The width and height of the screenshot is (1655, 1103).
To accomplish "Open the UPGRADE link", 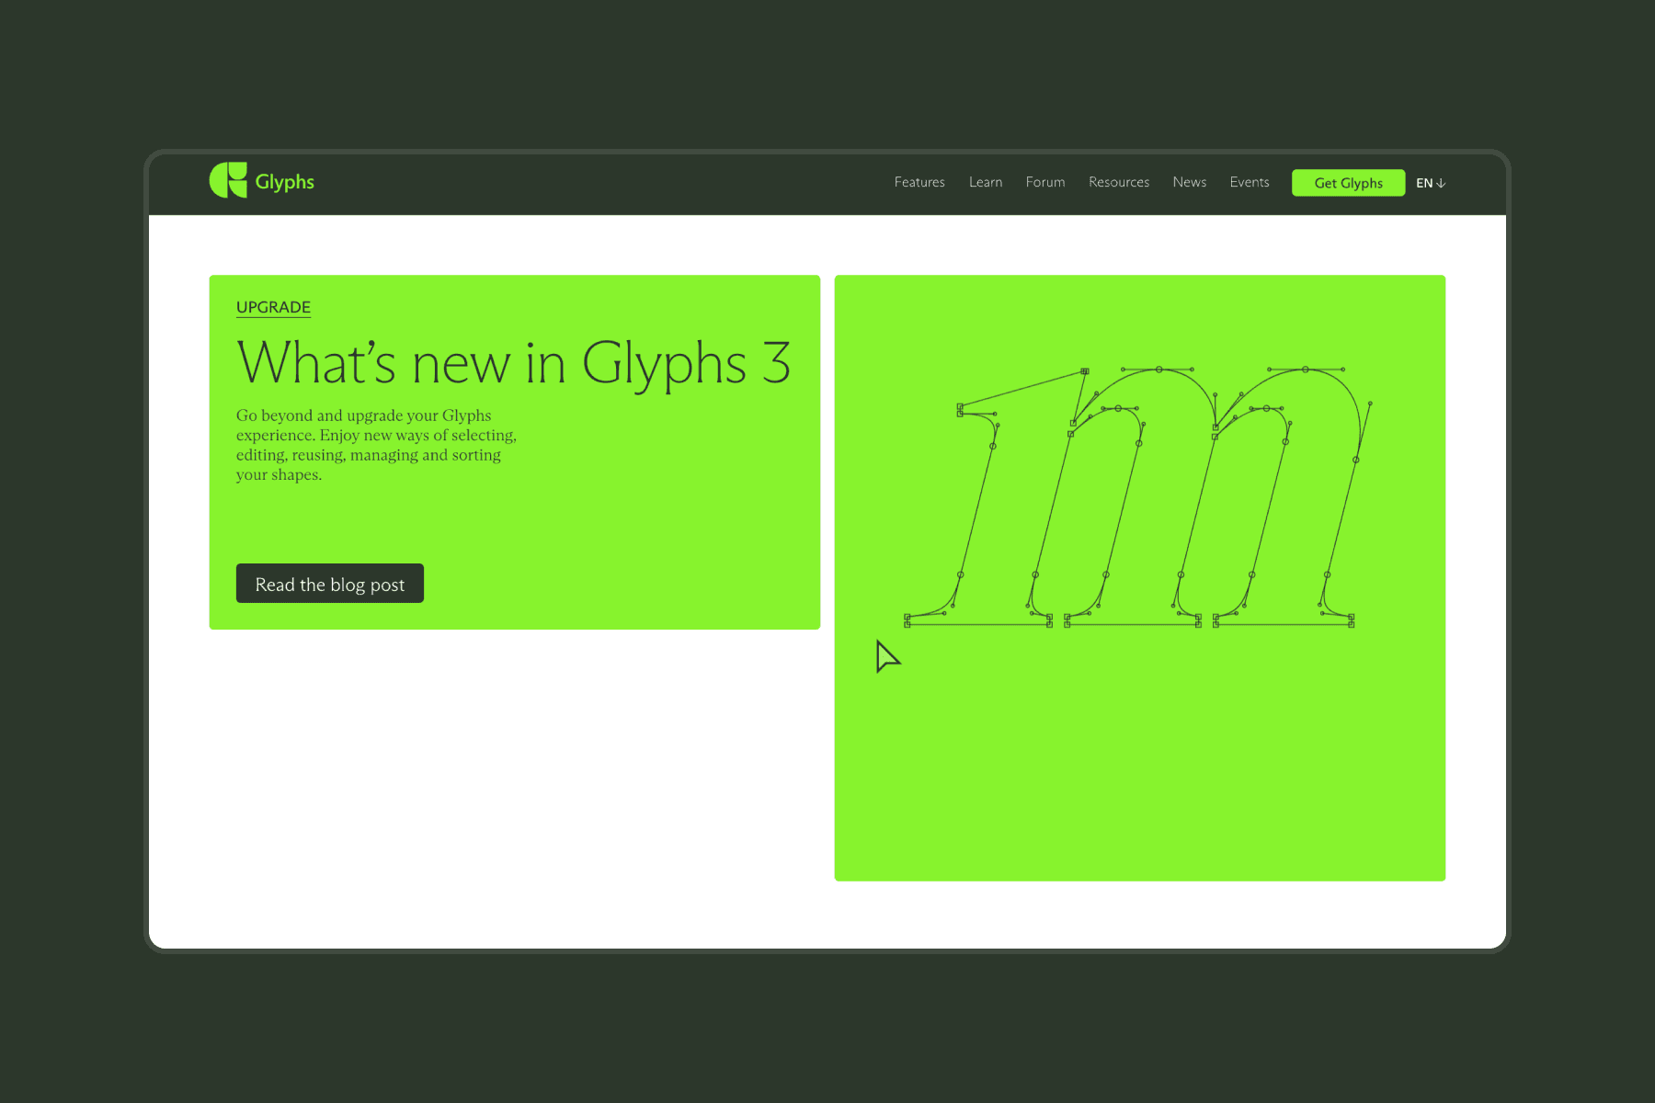I will (273, 307).
